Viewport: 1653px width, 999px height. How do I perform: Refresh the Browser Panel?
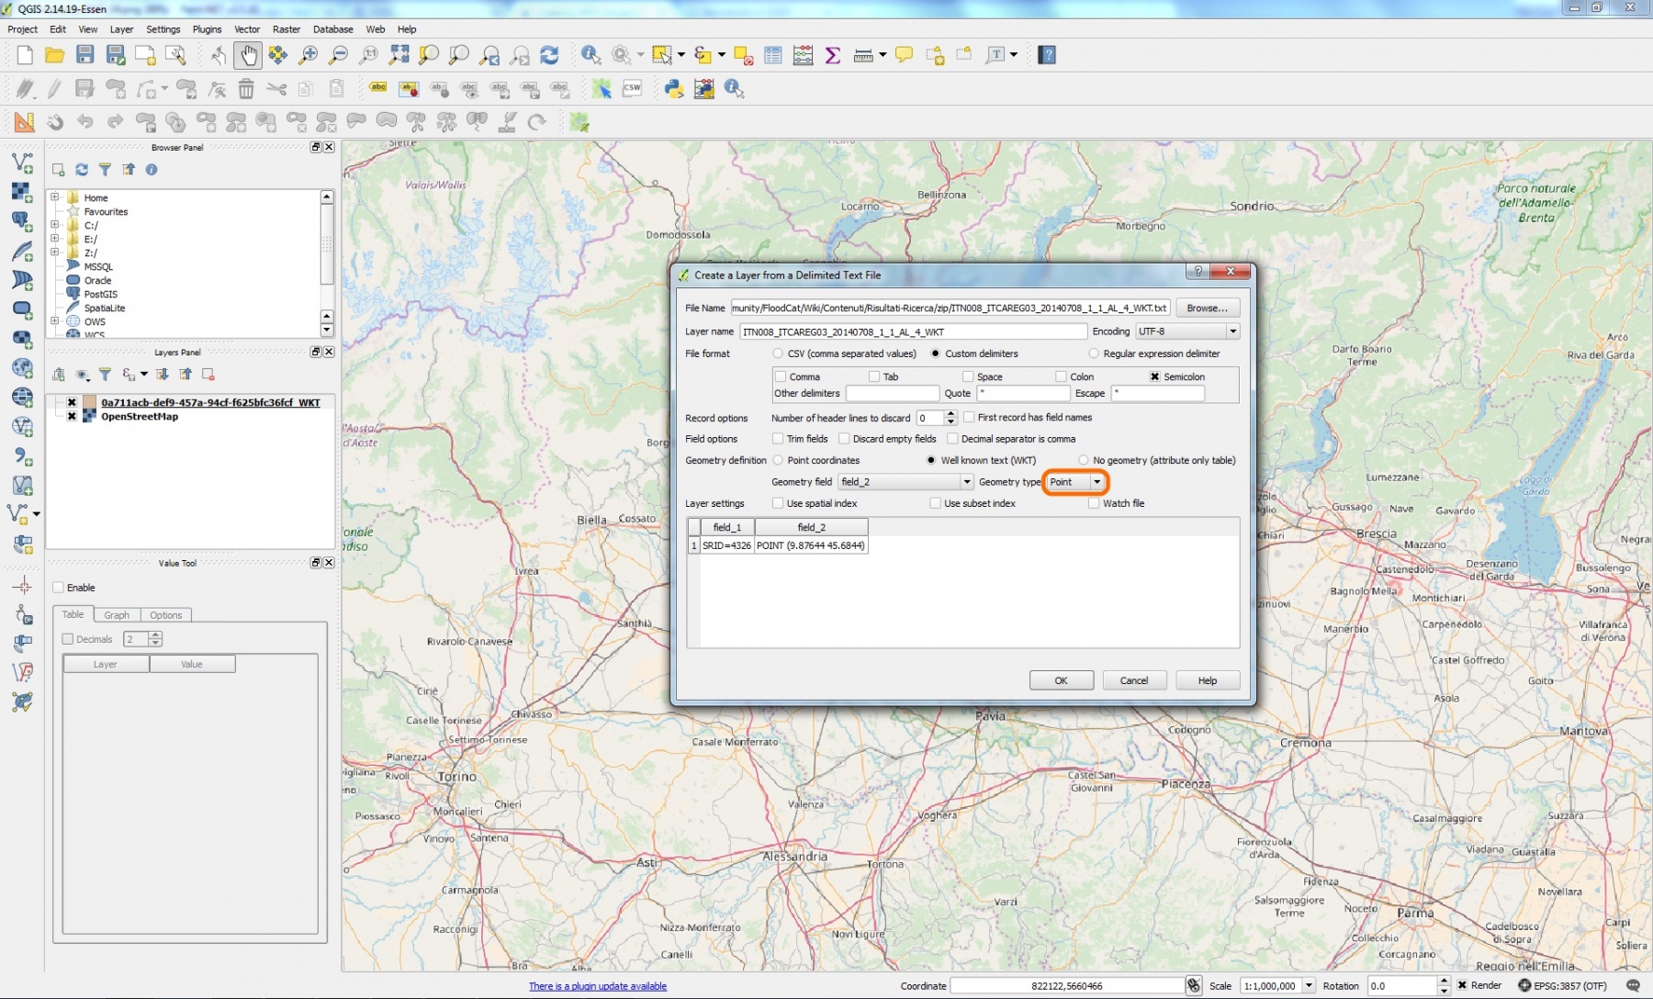click(82, 170)
